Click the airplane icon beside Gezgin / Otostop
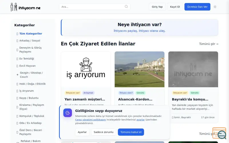The image size is (229, 143). point(17,75)
